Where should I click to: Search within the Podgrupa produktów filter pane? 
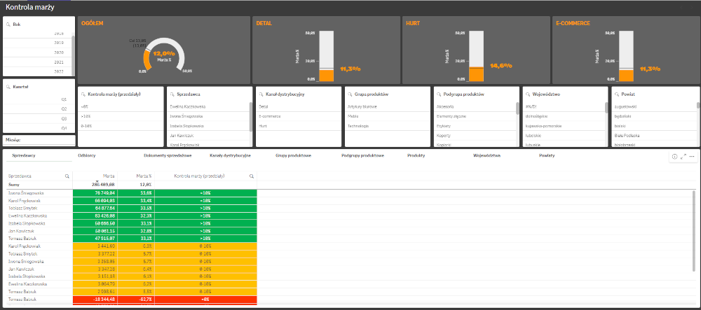point(440,94)
